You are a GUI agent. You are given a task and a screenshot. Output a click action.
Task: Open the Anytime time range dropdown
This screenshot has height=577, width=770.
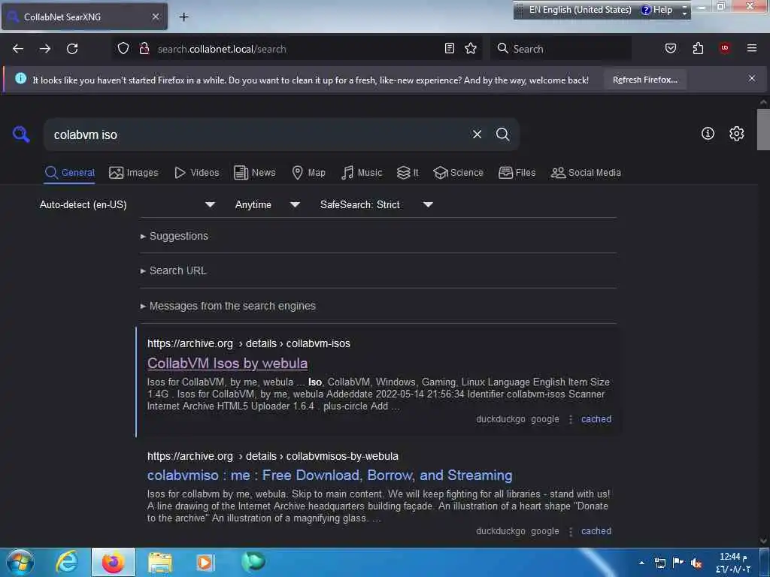[x=267, y=204]
